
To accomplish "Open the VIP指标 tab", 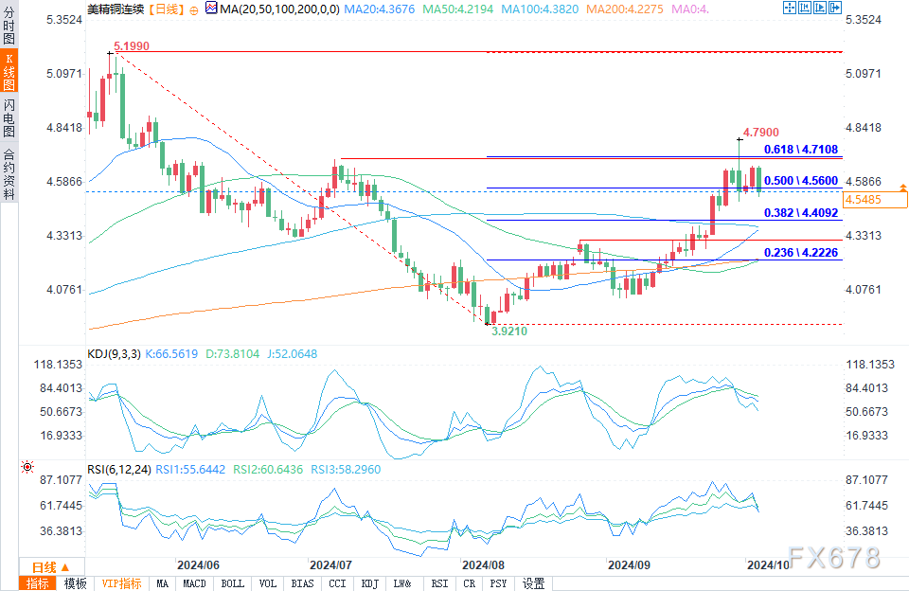I will click(121, 583).
